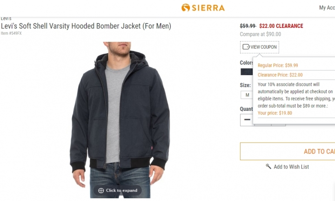The height and width of the screenshot is (201, 335).
Task: Select the navy color swatch
Action: click(x=247, y=72)
